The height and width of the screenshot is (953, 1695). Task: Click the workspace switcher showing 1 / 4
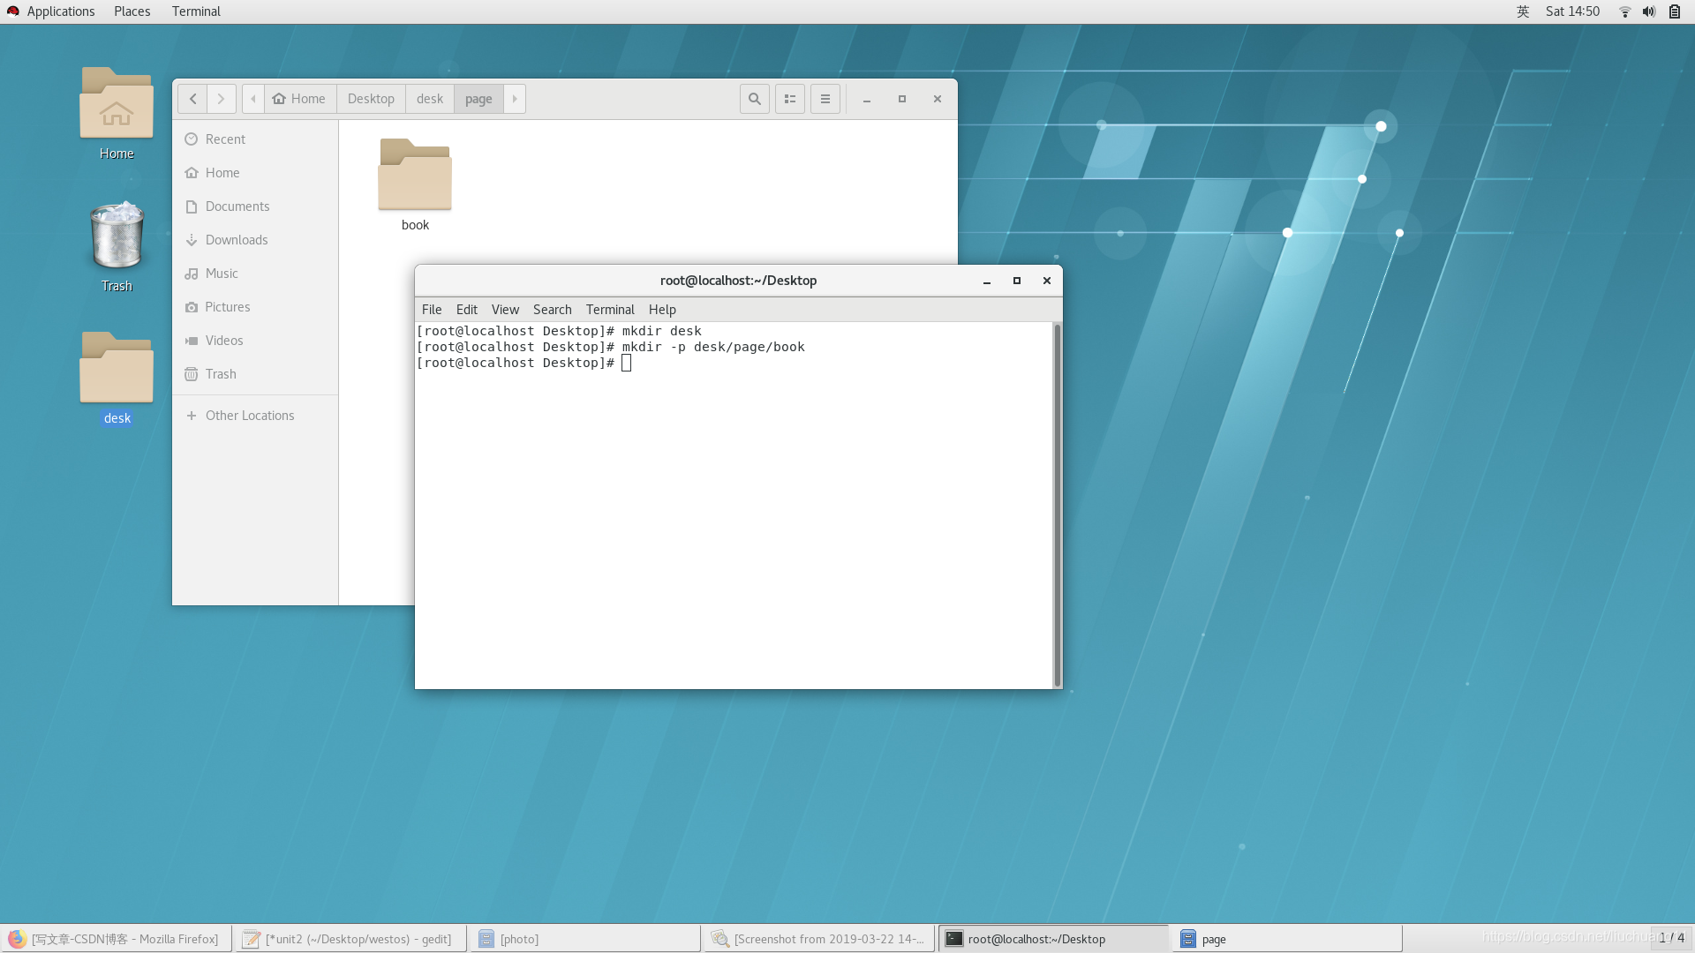(x=1671, y=938)
